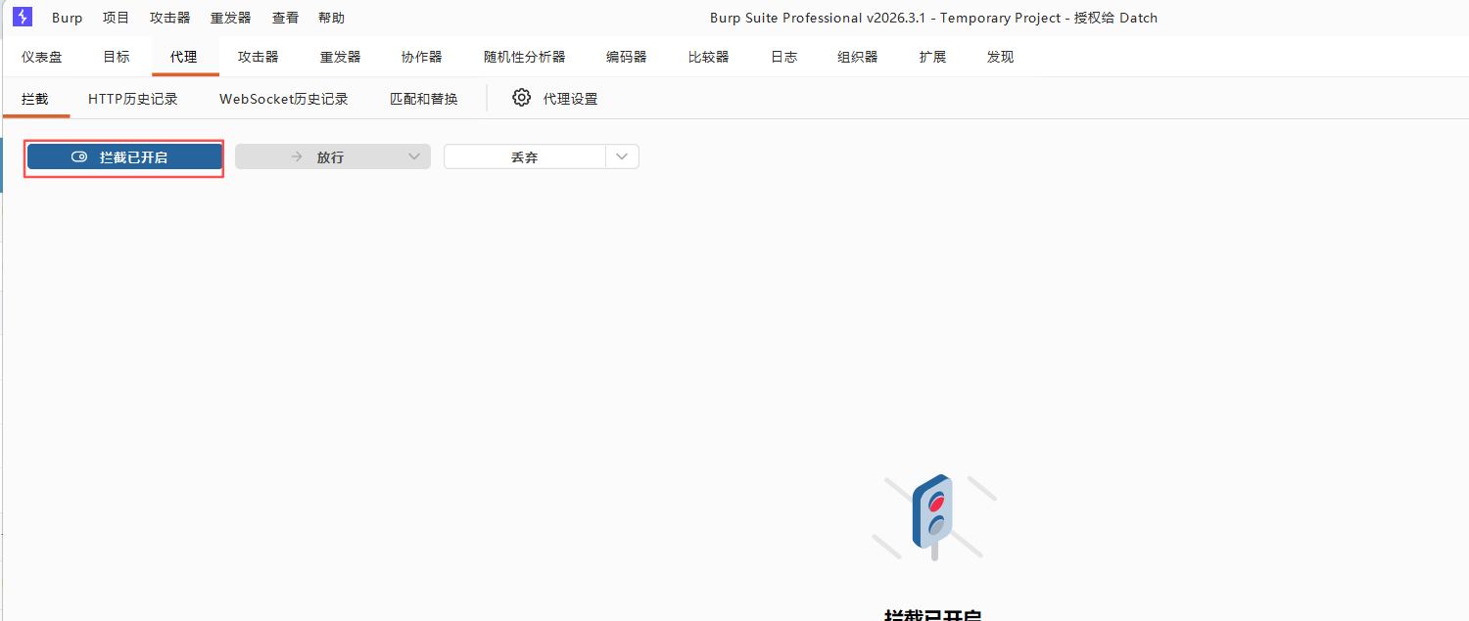Open the 匹配和替换 sub-tab
1469x621 pixels.
[x=424, y=99]
